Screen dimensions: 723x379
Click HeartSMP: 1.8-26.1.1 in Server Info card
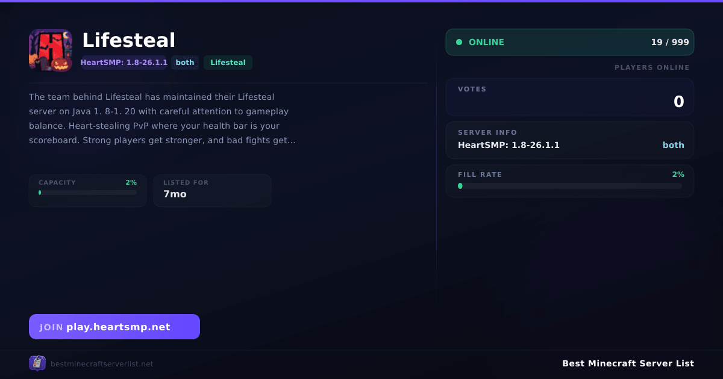point(509,145)
